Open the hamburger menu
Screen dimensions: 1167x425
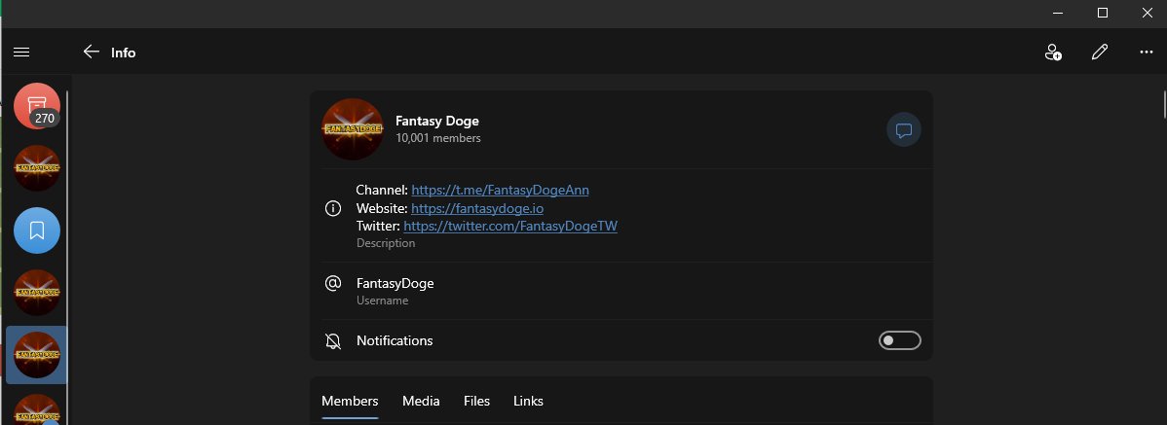[x=21, y=52]
